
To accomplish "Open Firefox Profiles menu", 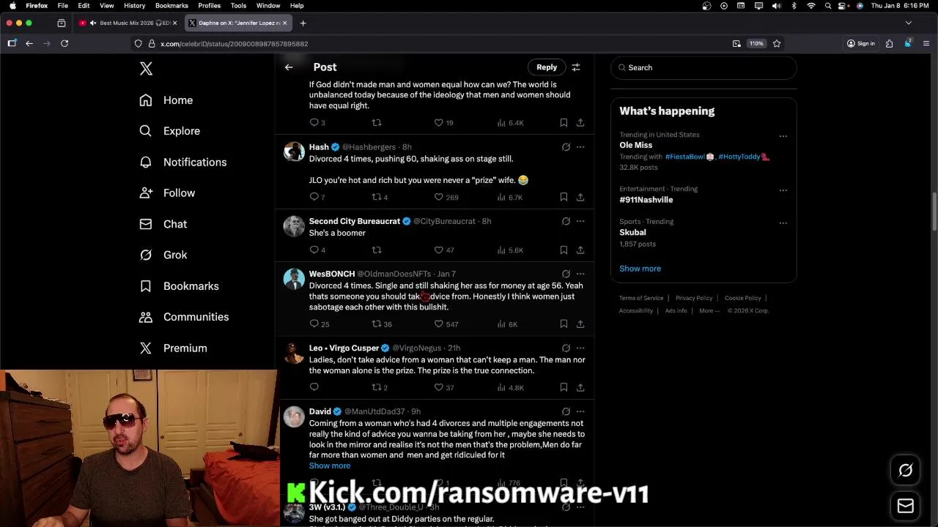I will pos(209,5).
